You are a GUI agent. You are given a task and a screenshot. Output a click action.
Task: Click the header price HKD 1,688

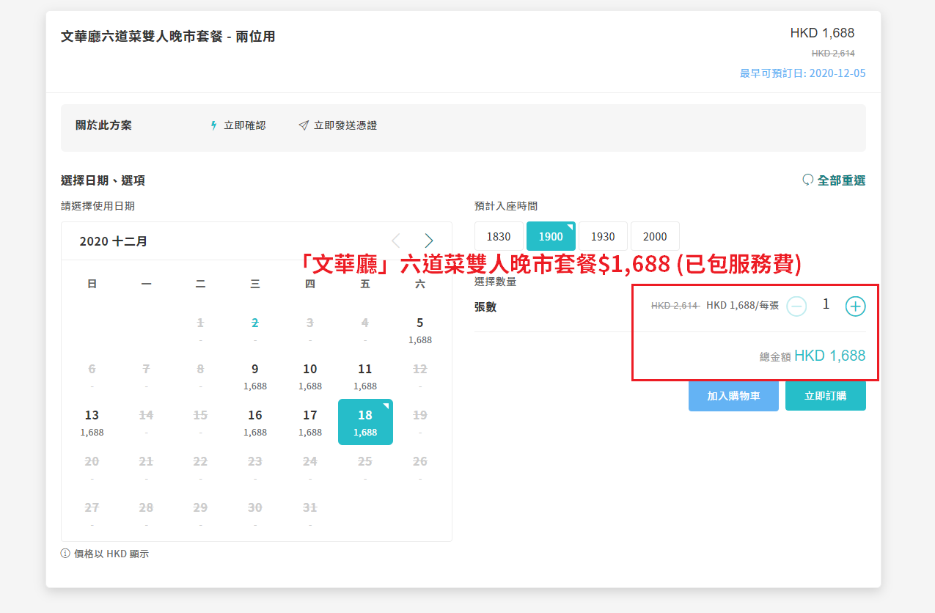[822, 33]
